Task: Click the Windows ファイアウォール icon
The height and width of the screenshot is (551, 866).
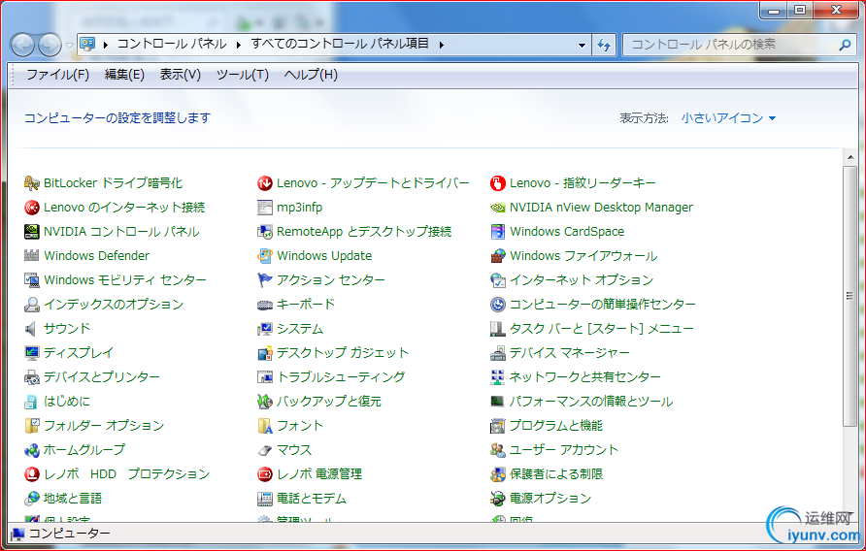Action: click(498, 256)
